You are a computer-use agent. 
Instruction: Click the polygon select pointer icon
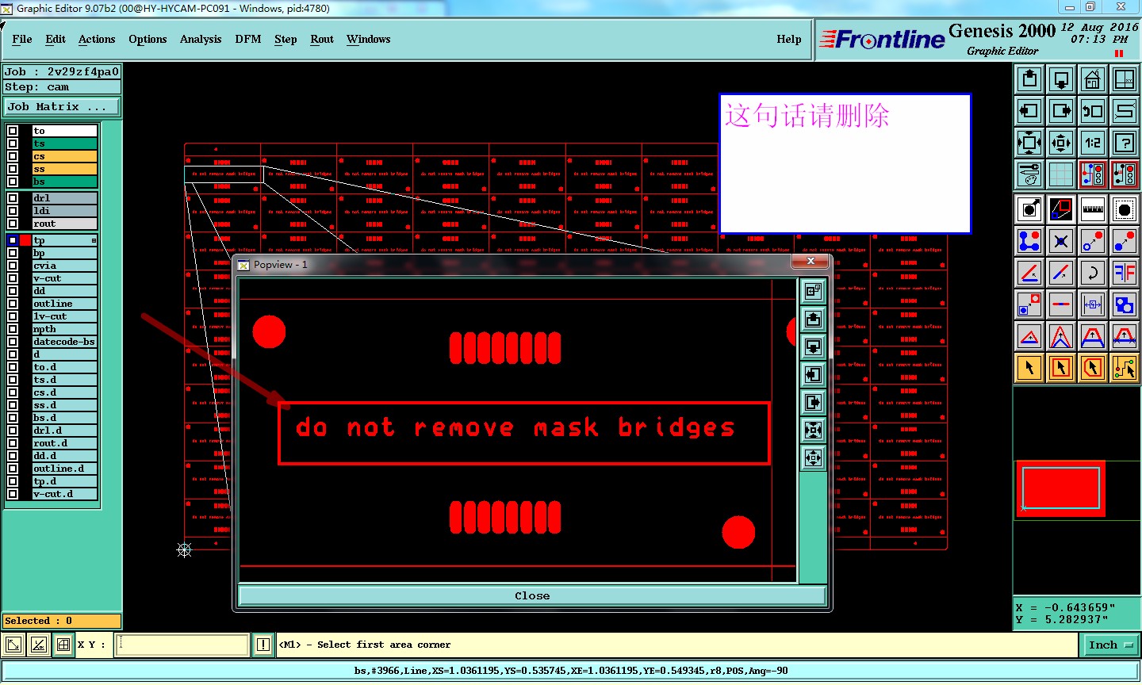[x=1093, y=368]
